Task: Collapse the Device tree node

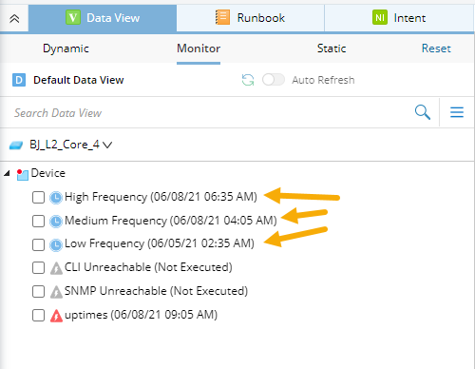Action: coord(7,173)
